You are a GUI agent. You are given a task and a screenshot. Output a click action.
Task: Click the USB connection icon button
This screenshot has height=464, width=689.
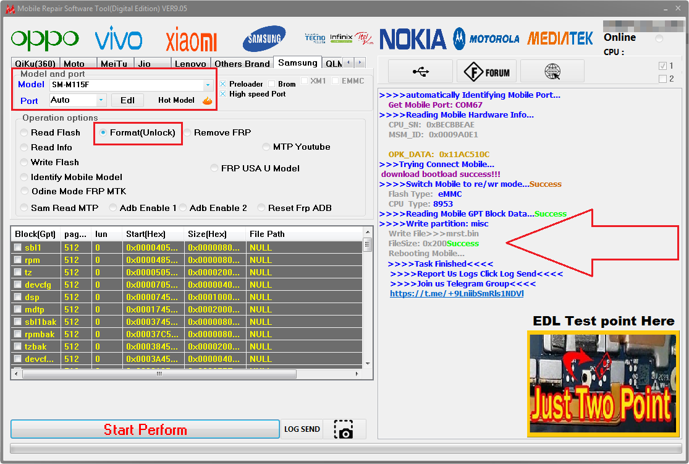tap(421, 71)
